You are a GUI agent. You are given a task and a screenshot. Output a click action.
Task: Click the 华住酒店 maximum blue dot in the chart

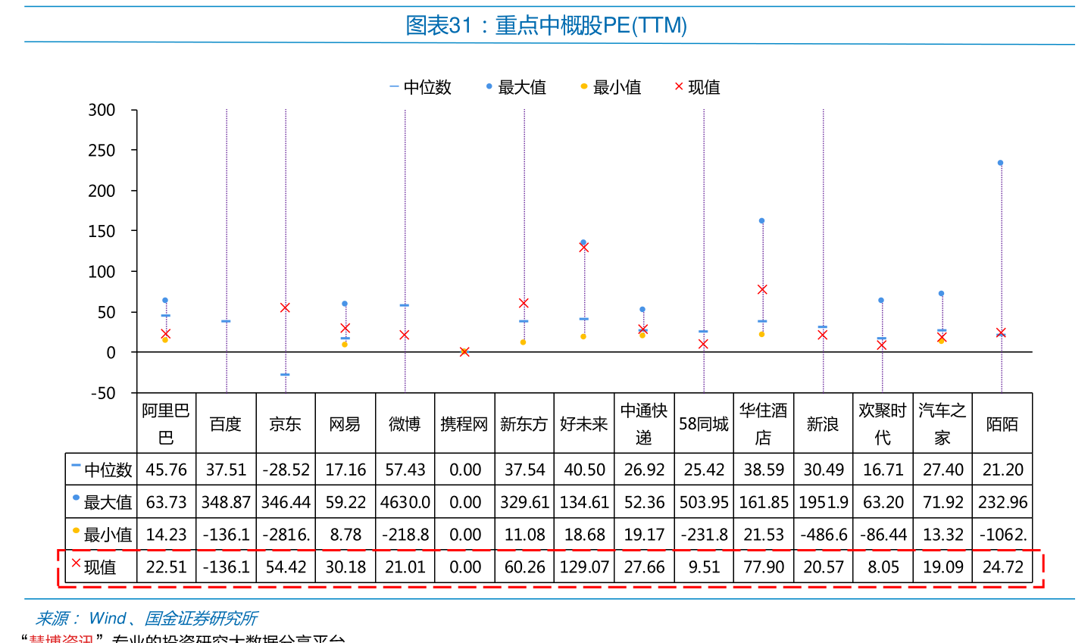(x=761, y=221)
